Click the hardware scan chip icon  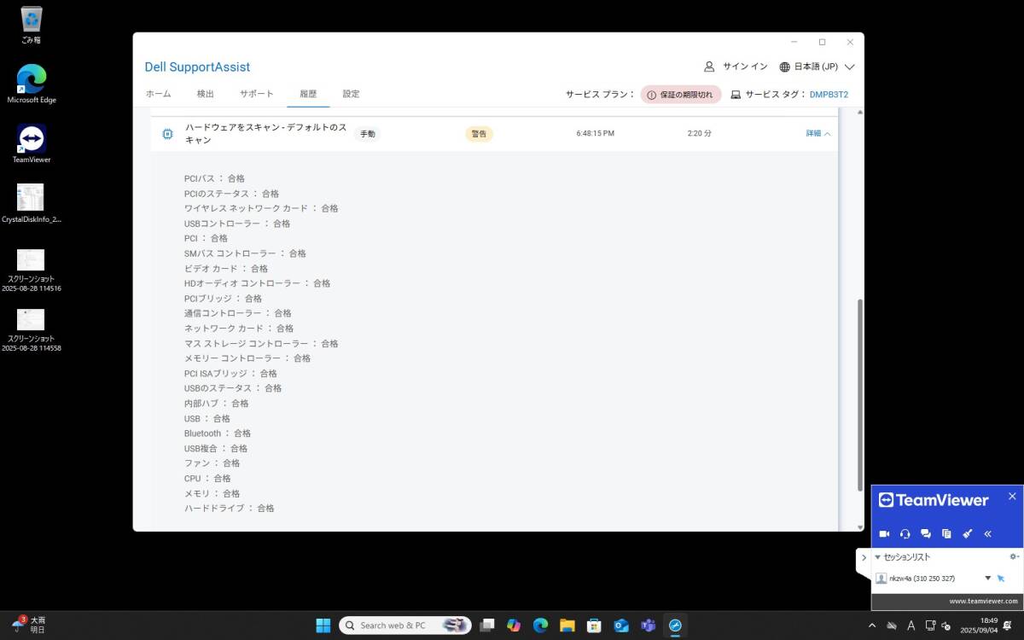tap(167, 134)
